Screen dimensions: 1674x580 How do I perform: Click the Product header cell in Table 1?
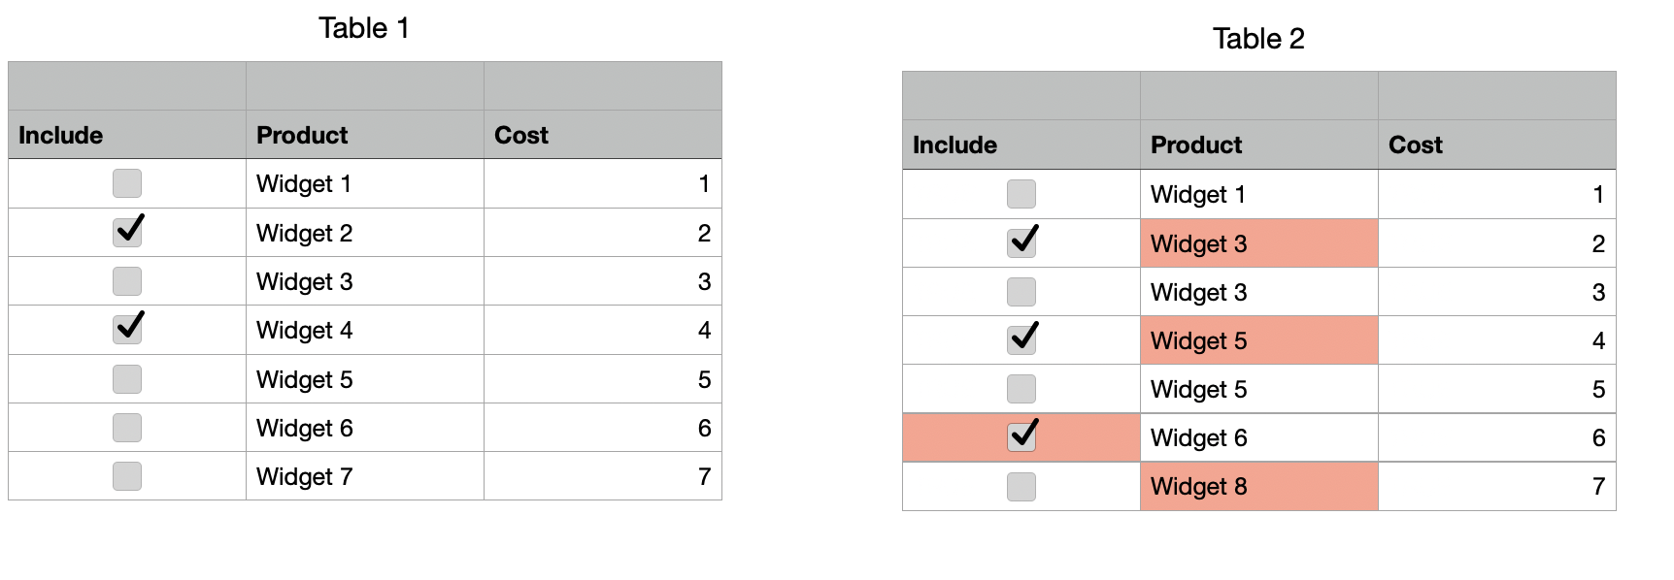tap(364, 135)
